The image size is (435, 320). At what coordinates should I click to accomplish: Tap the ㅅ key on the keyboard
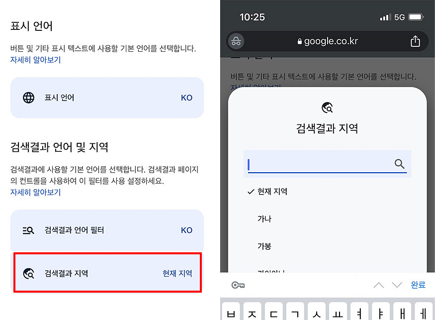pyautogui.click(x=317, y=312)
